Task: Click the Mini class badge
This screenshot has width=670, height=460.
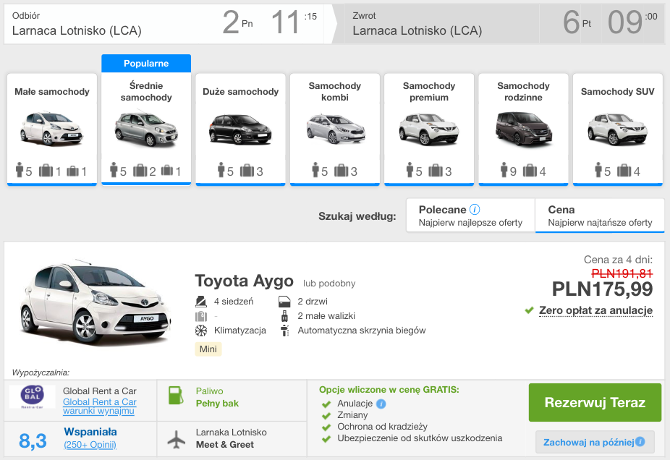Action: [x=208, y=349]
